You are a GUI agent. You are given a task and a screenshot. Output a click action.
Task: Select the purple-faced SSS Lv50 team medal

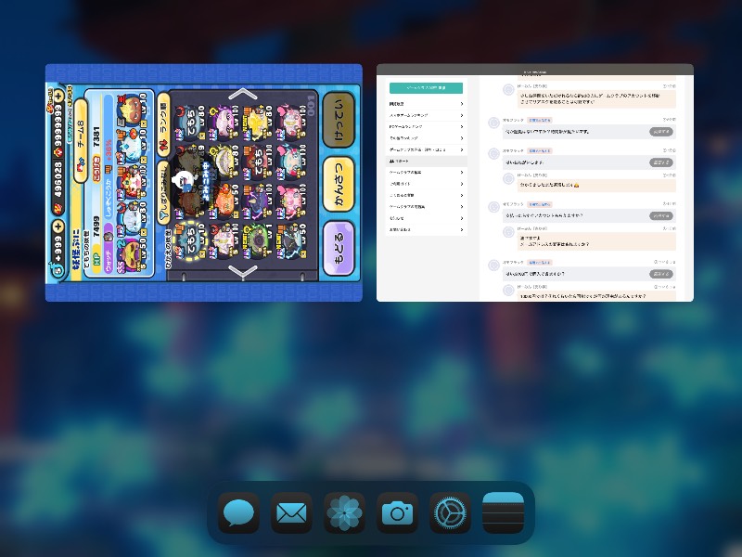click(132, 257)
